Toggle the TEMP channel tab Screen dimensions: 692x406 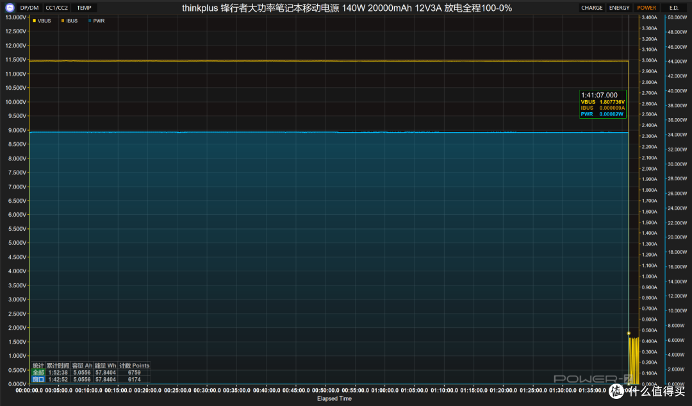tap(85, 8)
